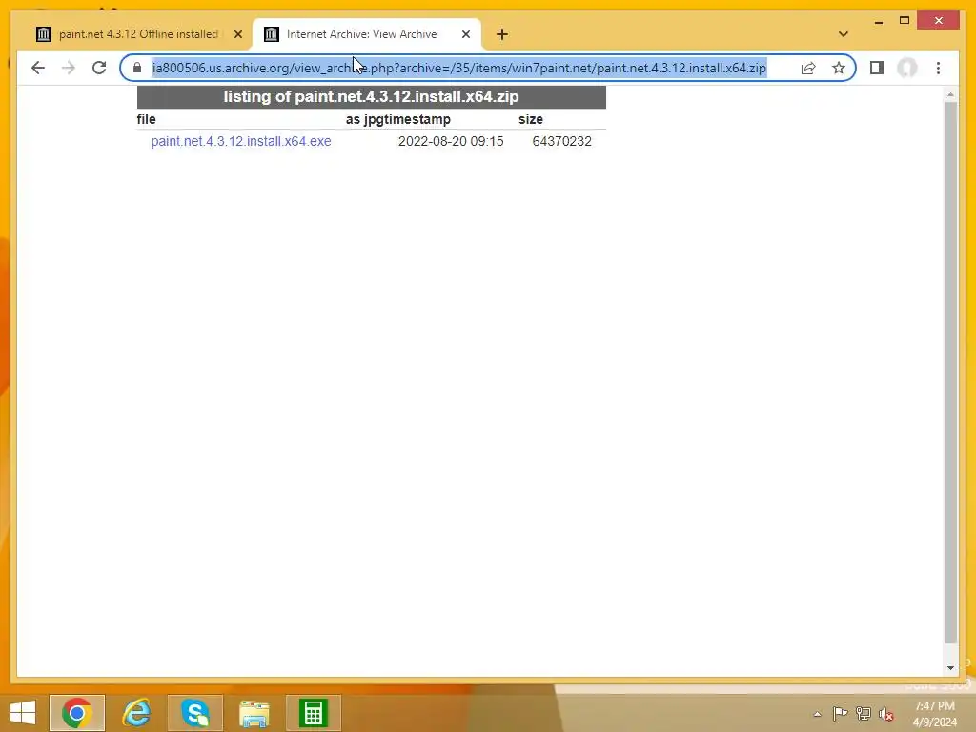Close the paint.net 4.3.12 tab

tap(237, 34)
